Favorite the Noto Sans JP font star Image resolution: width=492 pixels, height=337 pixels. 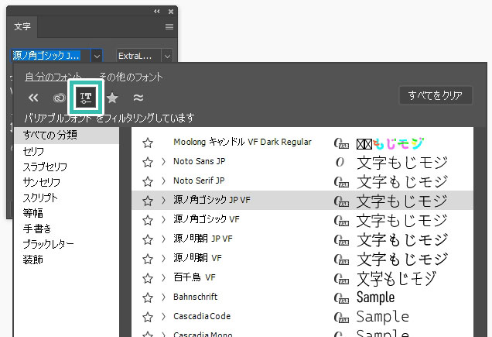point(148,162)
